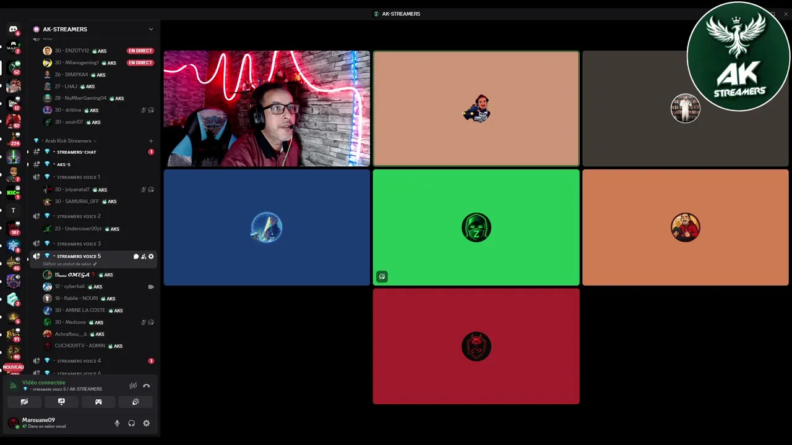Viewport: 792px width, 445px height.
Task: Click the NOUVEAU new mentions indicator
Action: coord(13,367)
